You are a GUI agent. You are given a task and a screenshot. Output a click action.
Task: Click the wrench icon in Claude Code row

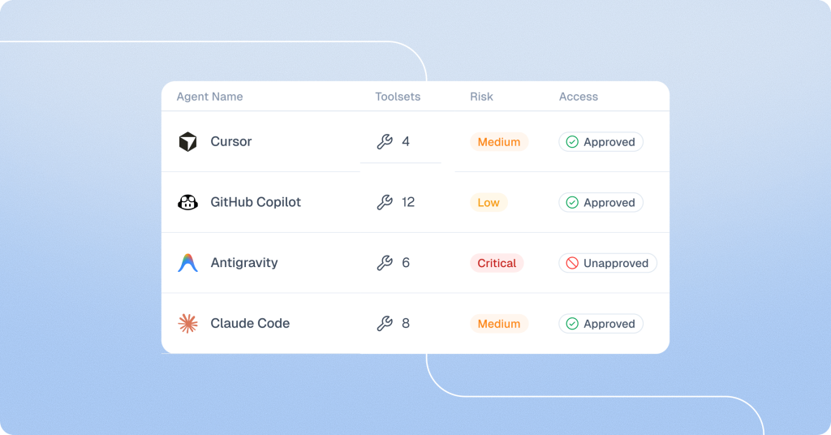385,324
